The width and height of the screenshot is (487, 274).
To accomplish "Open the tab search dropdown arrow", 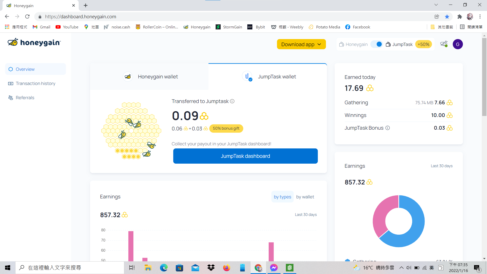I will (x=436, y=5).
